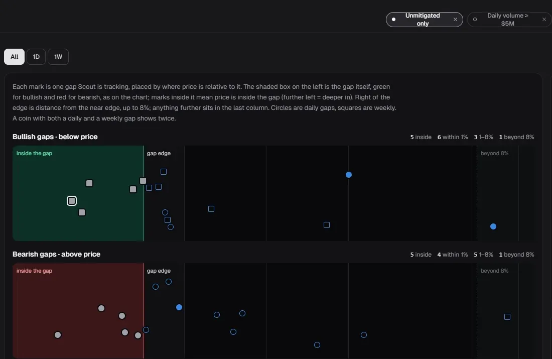This screenshot has height=359, width=552.
Task: Select the topmost hollow circle in bearish chart
Action: (x=169, y=282)
